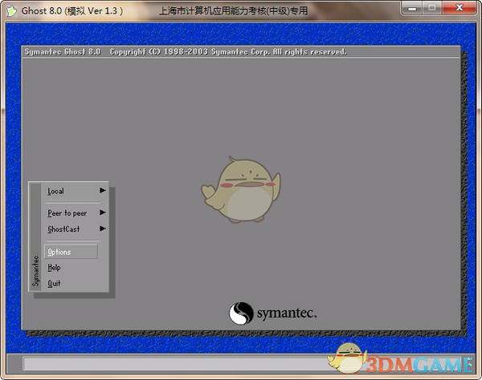Click the Symantec Ghost 8.0 copyright header

pos(185,52)
